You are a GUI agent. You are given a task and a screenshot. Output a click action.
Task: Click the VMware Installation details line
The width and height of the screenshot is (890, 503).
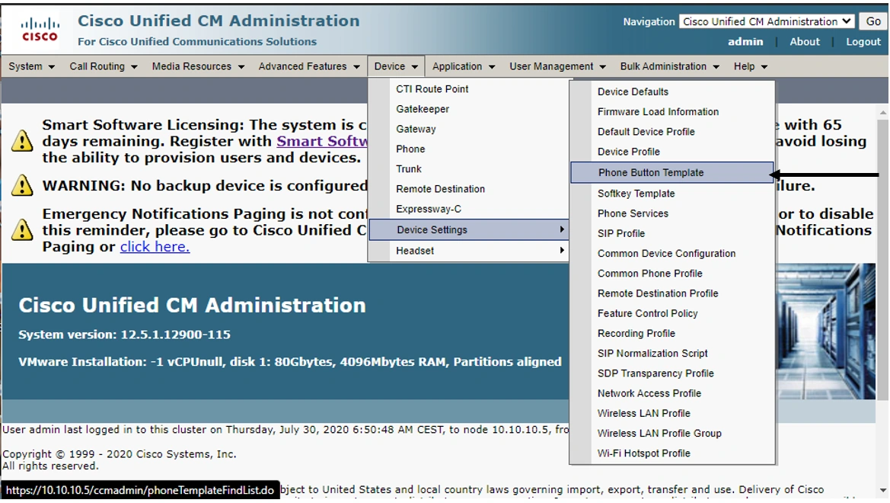click(x=290, y=362)
